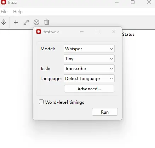Viewport: 155px width, 148px height.
Task: Cancel transcription with circled X icon
Action: tap(36, 22)
